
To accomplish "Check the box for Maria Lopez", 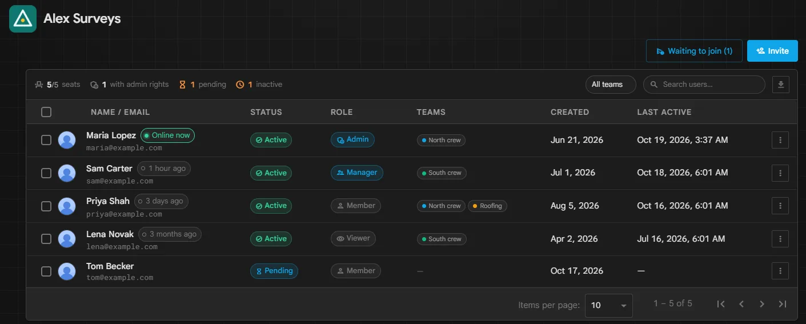I will (x=46, y=140).
